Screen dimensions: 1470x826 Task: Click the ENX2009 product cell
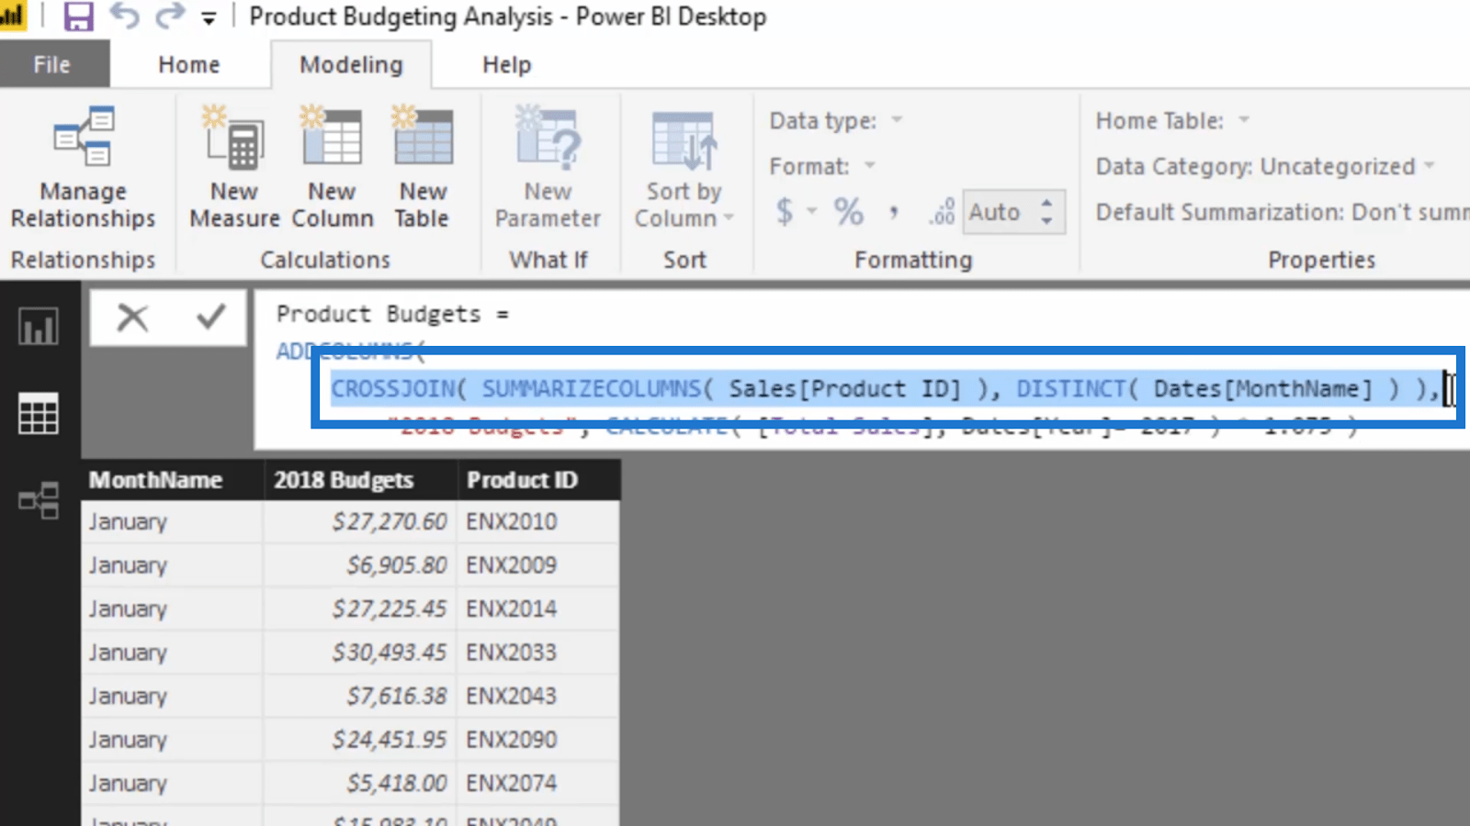click(x=538, y=564)
